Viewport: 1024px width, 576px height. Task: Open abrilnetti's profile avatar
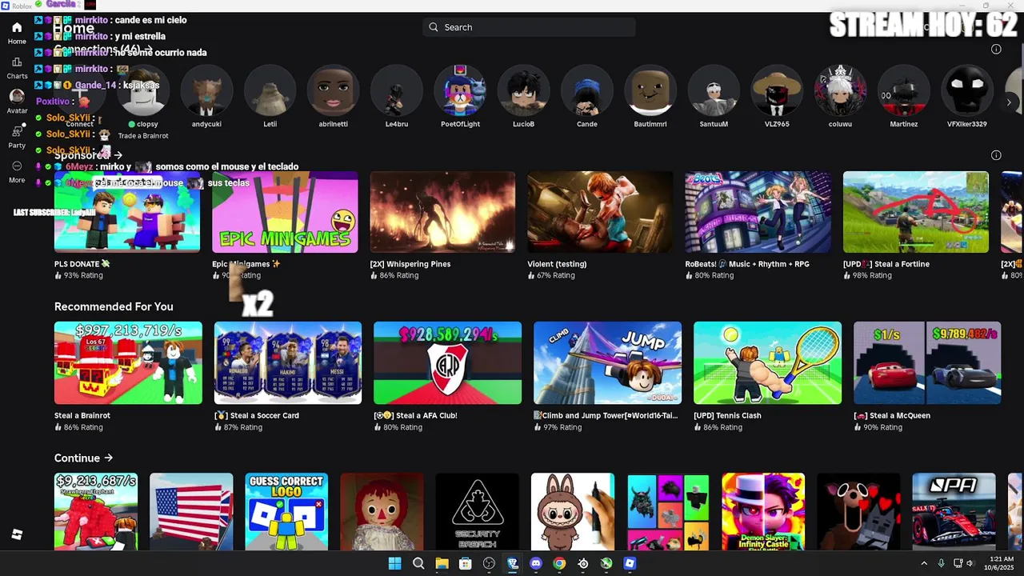pos(334,90)
